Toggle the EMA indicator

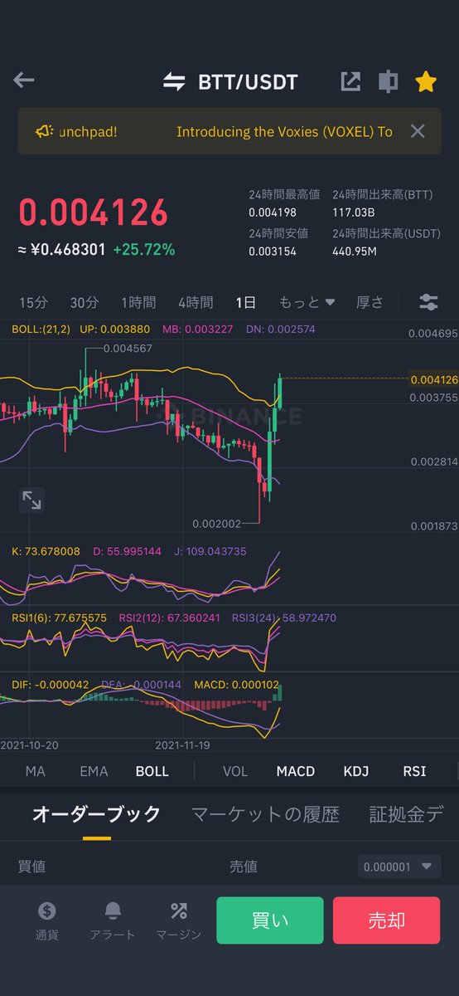pyautogui.click(x=94, y=771)
